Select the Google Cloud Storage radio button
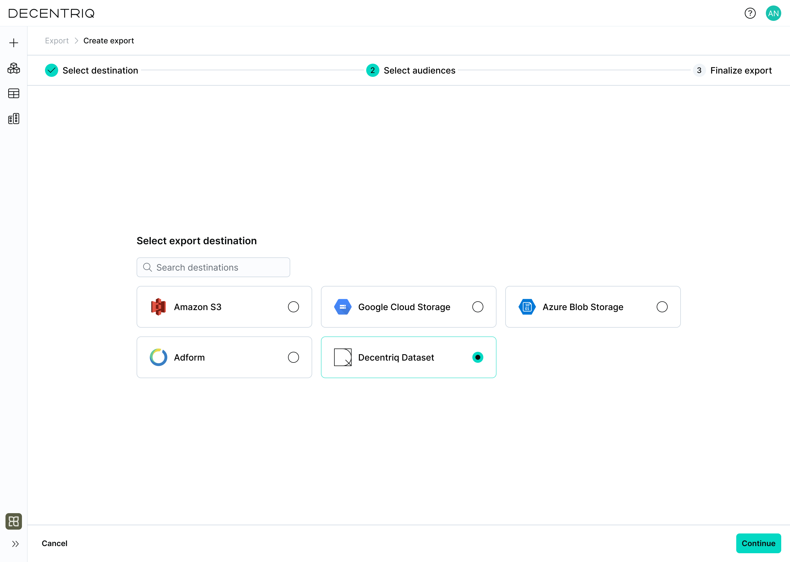 click(x=478, y=307)
